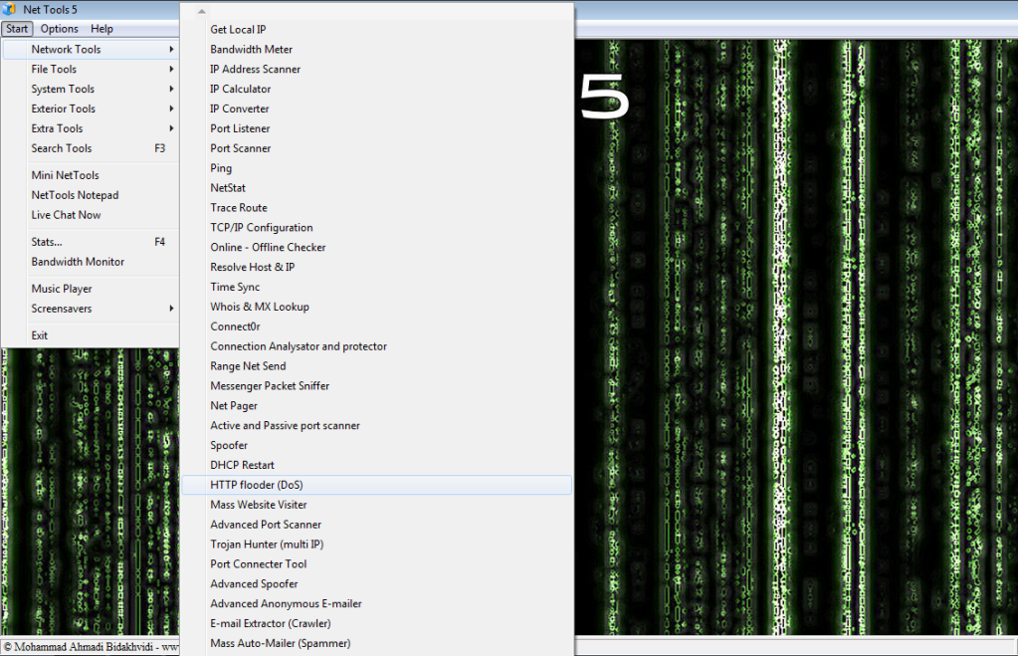Viewport: 1018px width, 656px height.
Task: Open Mini NetTools
Action: (91, 175)
